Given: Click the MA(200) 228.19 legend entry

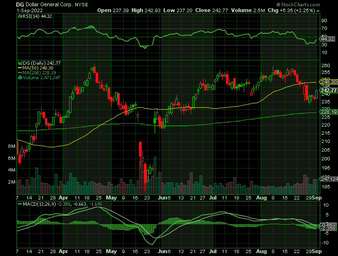Looking at the screenshot, I should point(39,72).
